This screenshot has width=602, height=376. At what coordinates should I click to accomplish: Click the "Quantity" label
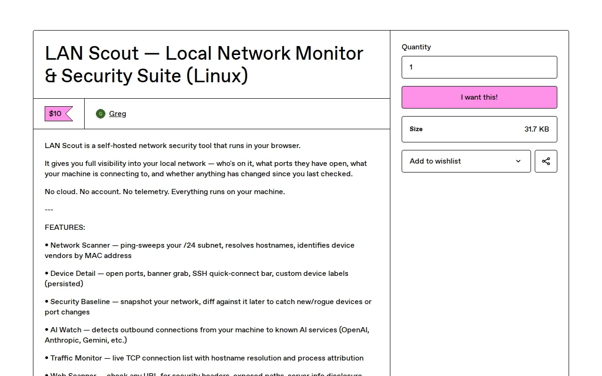pos(416,47)
